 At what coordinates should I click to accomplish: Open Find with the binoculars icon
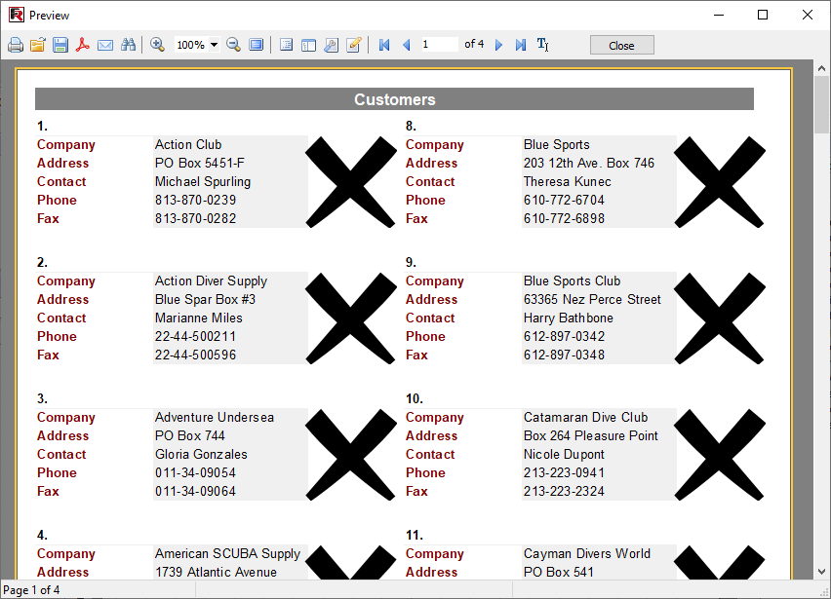[128, 45]
